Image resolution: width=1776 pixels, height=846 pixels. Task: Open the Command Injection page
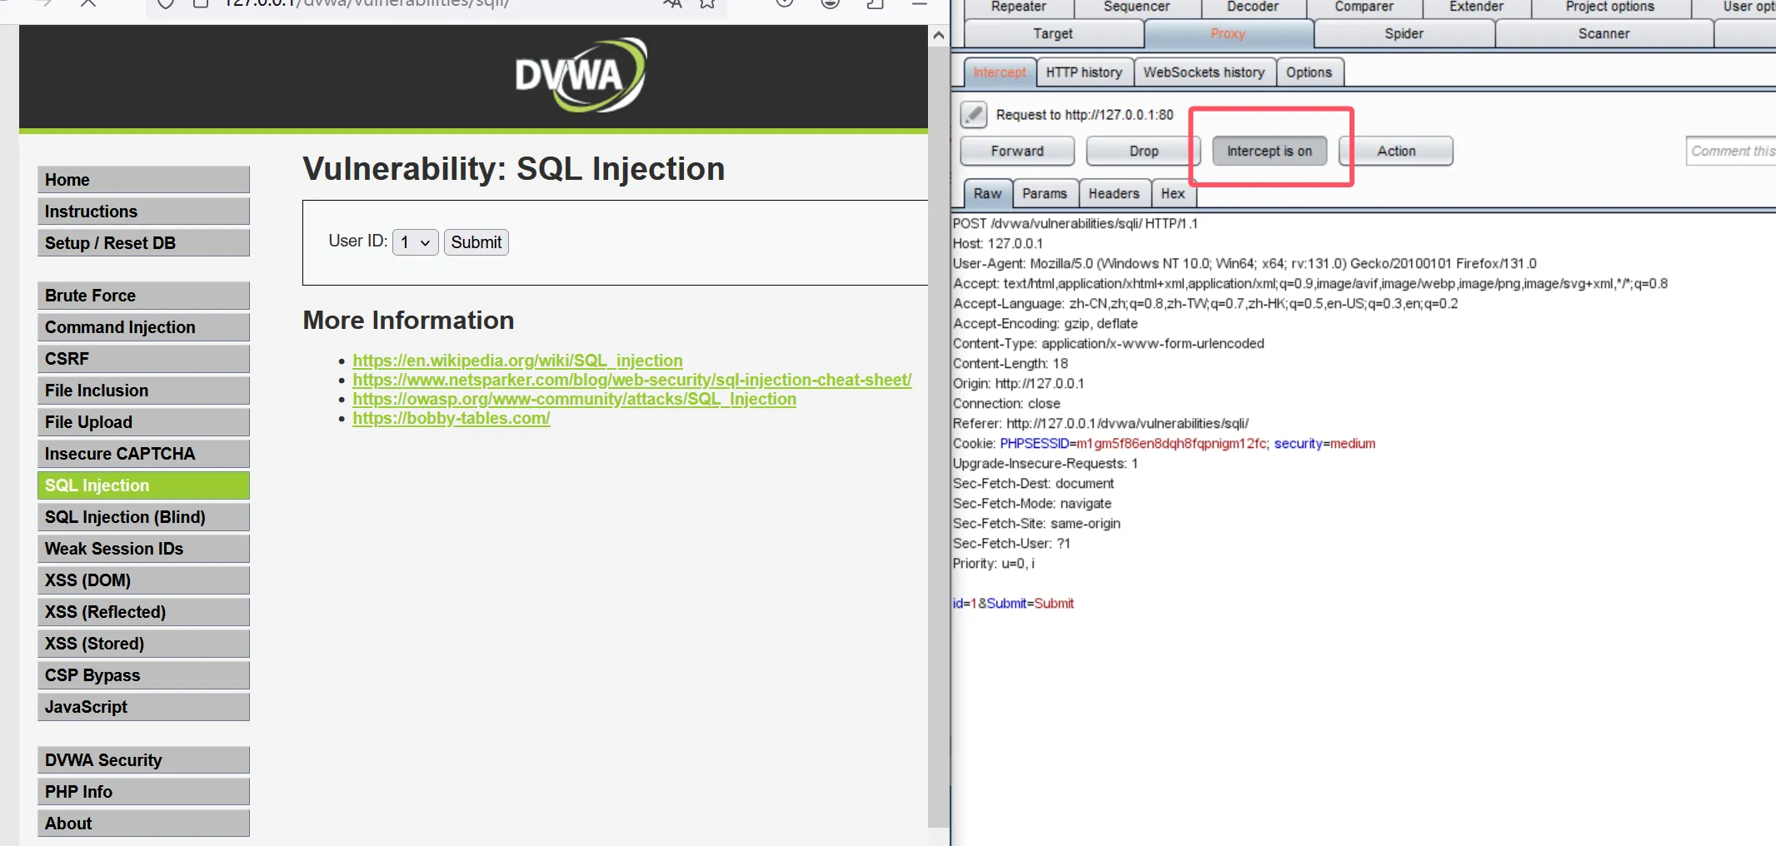pos(143,327)
